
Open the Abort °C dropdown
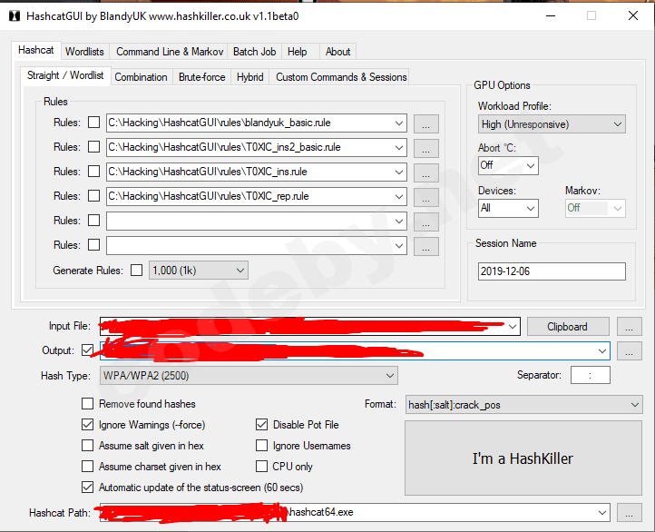tap(508, 165)
